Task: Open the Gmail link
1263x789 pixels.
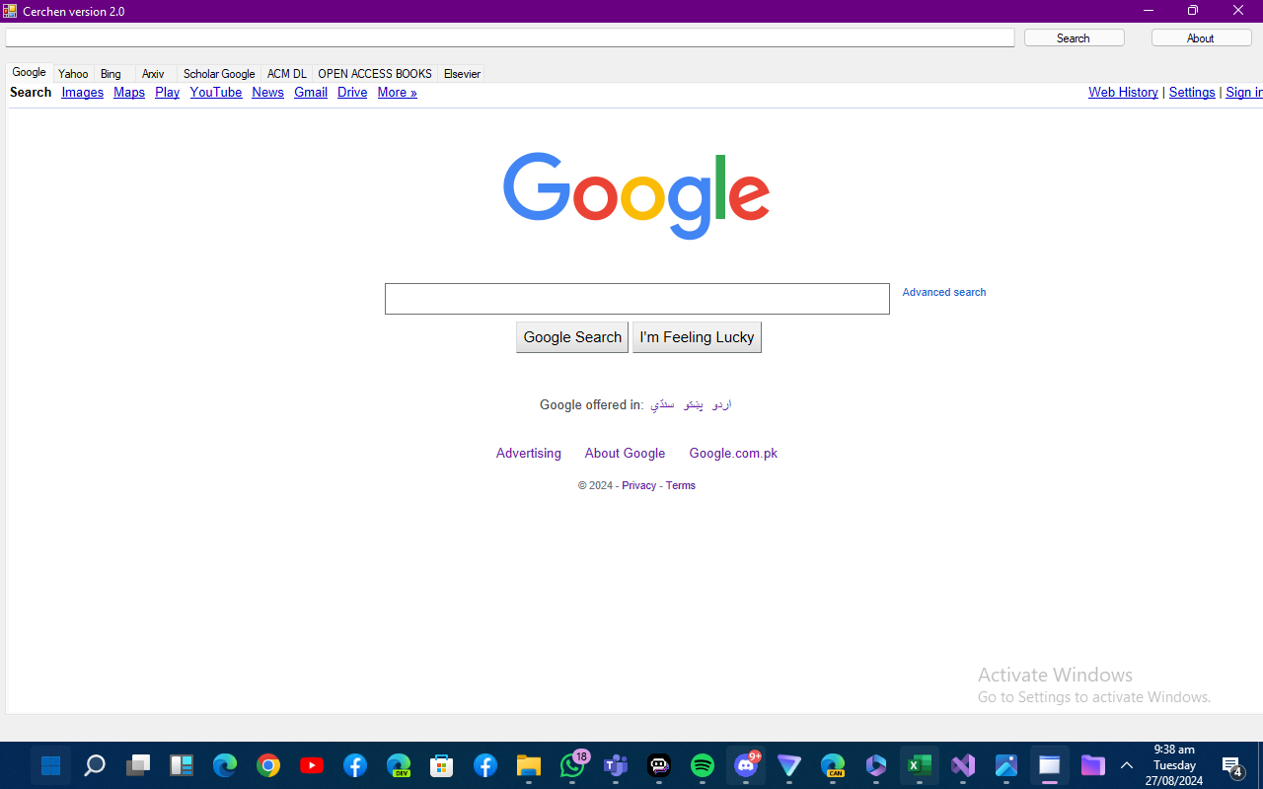Action: (311, 92)
